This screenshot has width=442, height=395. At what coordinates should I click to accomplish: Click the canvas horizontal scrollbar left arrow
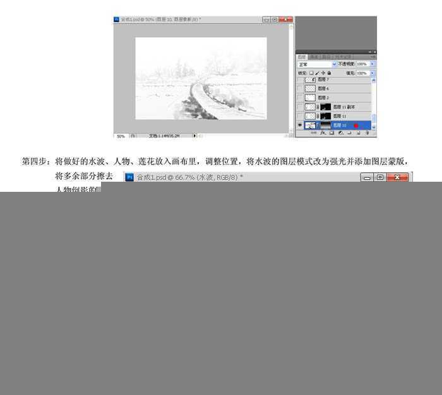coord(200,136)
